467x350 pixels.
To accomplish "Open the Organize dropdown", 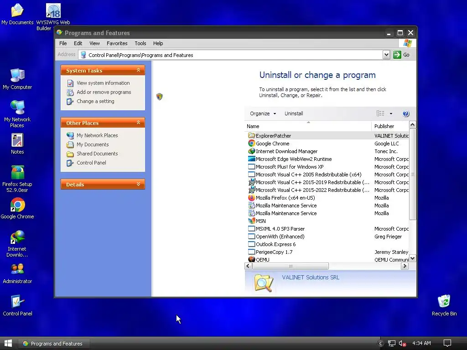I will coord(263,113).
